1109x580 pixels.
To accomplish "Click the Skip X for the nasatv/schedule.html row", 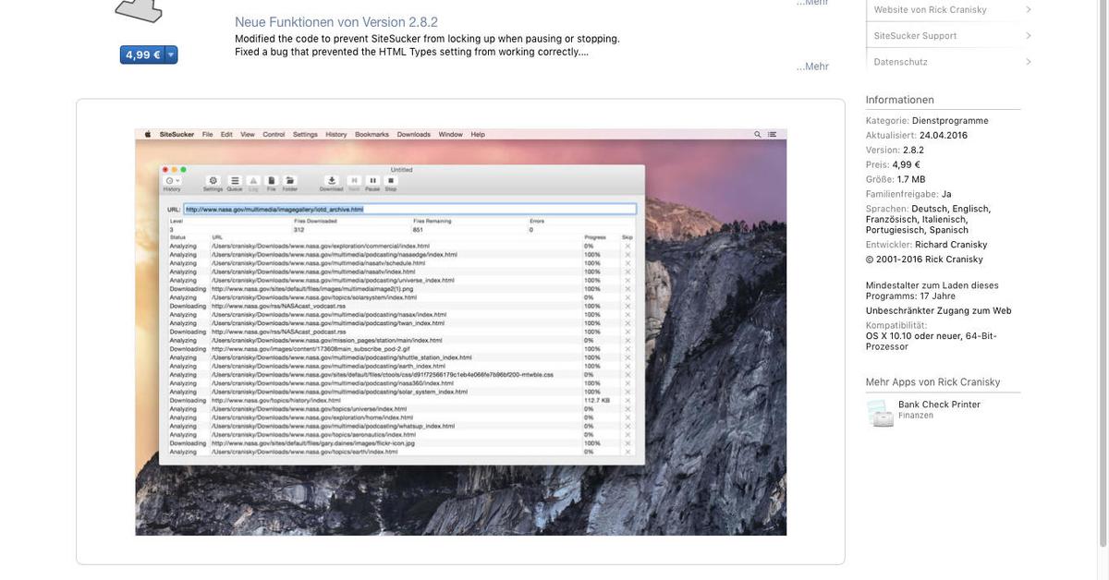I will point(628,263).
